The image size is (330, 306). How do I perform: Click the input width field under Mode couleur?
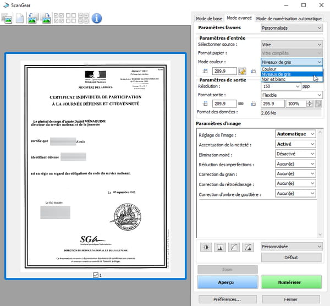(x=224, y=71)
